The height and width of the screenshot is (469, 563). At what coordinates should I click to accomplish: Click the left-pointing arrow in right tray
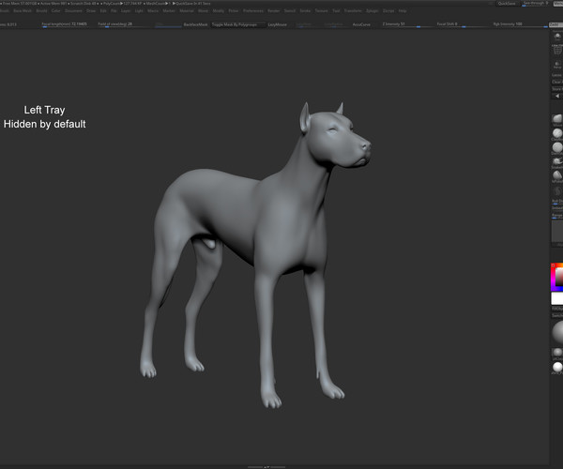(x=556, y=96)
